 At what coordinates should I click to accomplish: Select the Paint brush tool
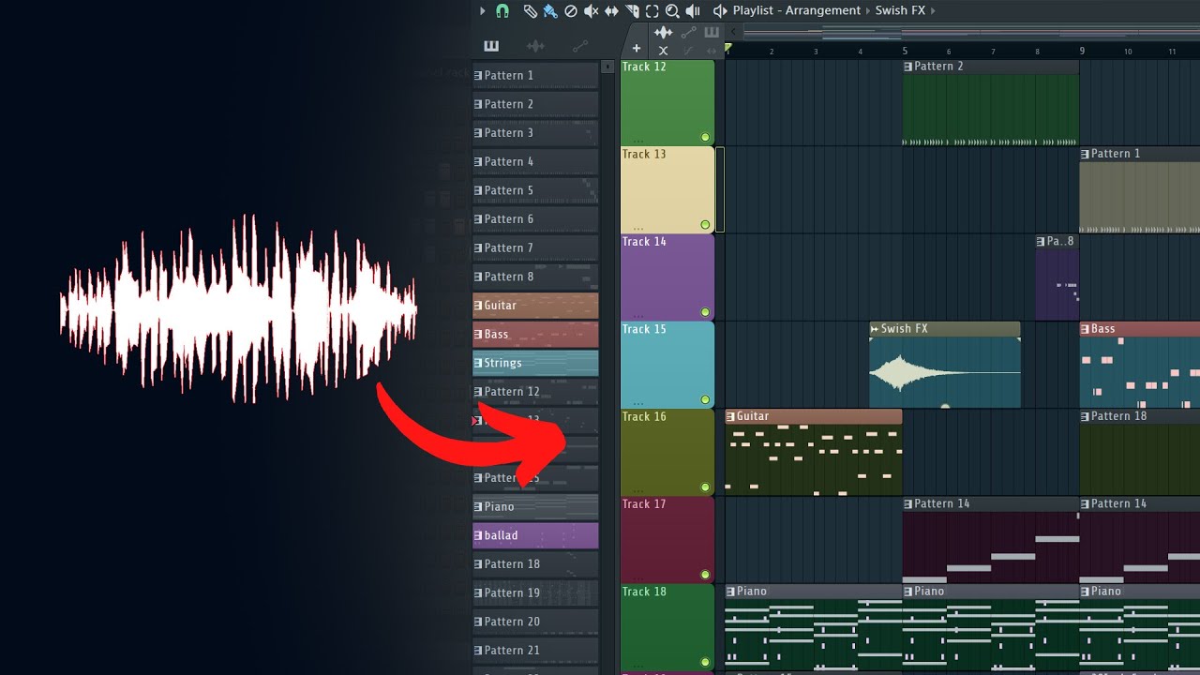tap(550, 11)
